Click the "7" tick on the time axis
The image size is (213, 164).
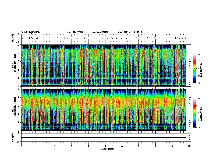(139, 146)
